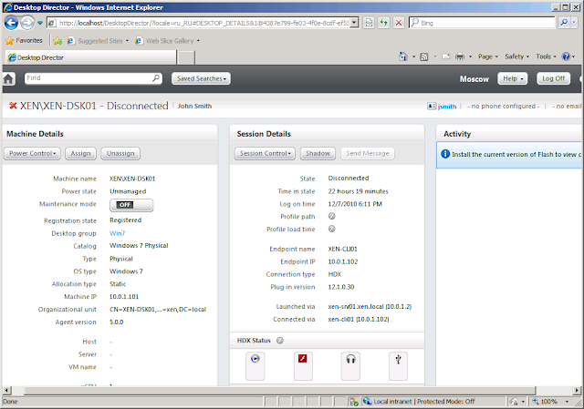
Task: Open a new blank tab
Action: pyautogui.click(x=186, y=58)
